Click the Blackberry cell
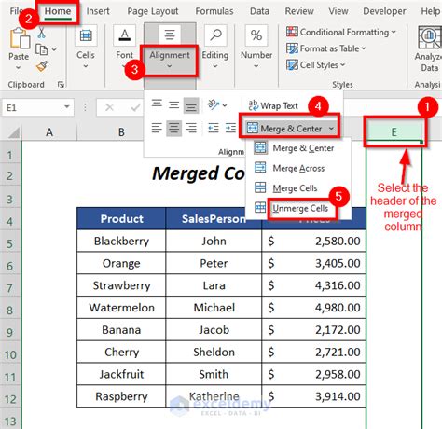The image size is (442, 429). [121, 241]
